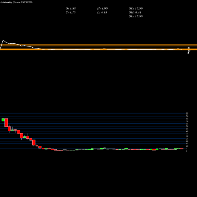Screen dimensions: 197x197
Task: Click the white indicator line's initial peak
Action: pyautogui.click(x=3, y=40)
